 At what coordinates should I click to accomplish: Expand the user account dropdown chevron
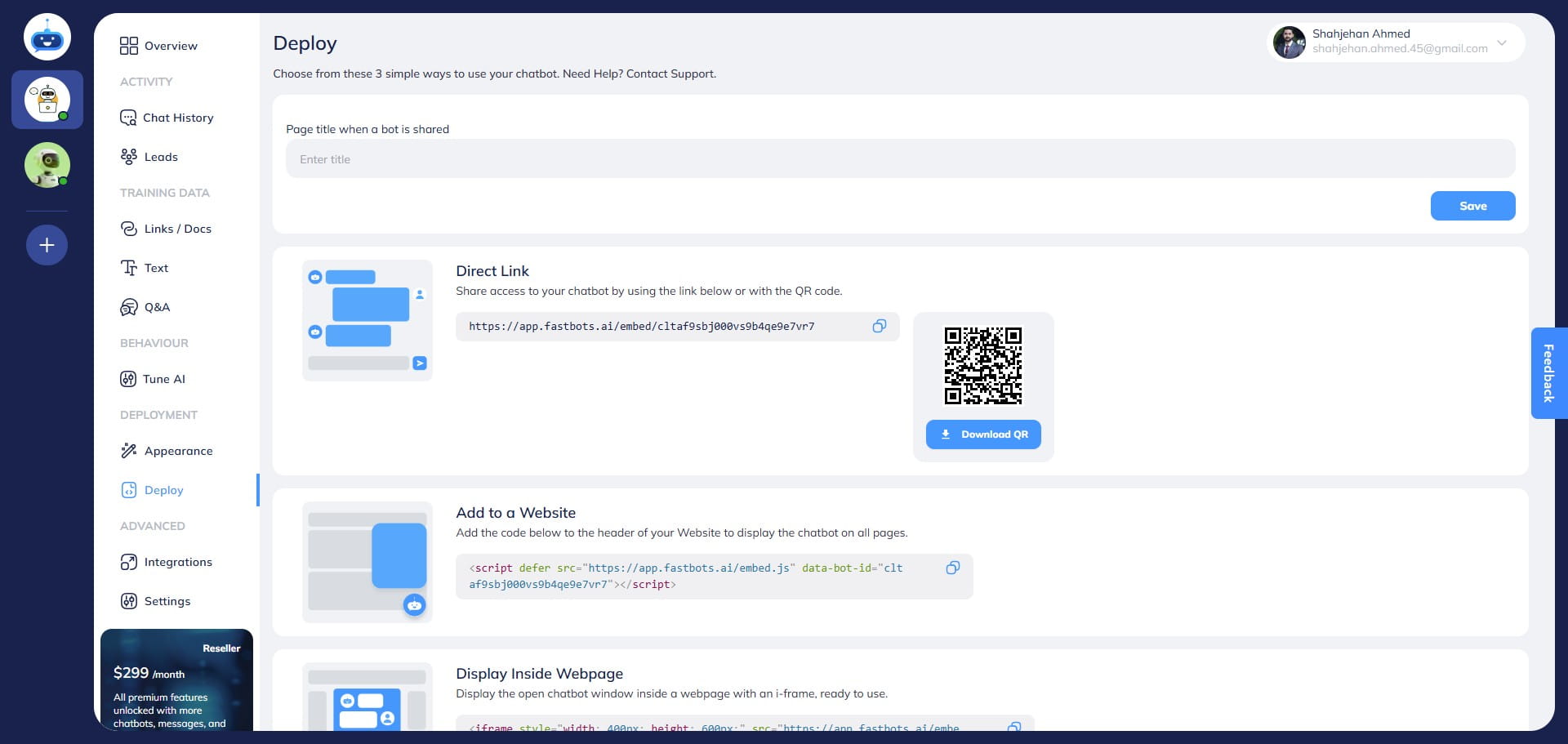1502,42
